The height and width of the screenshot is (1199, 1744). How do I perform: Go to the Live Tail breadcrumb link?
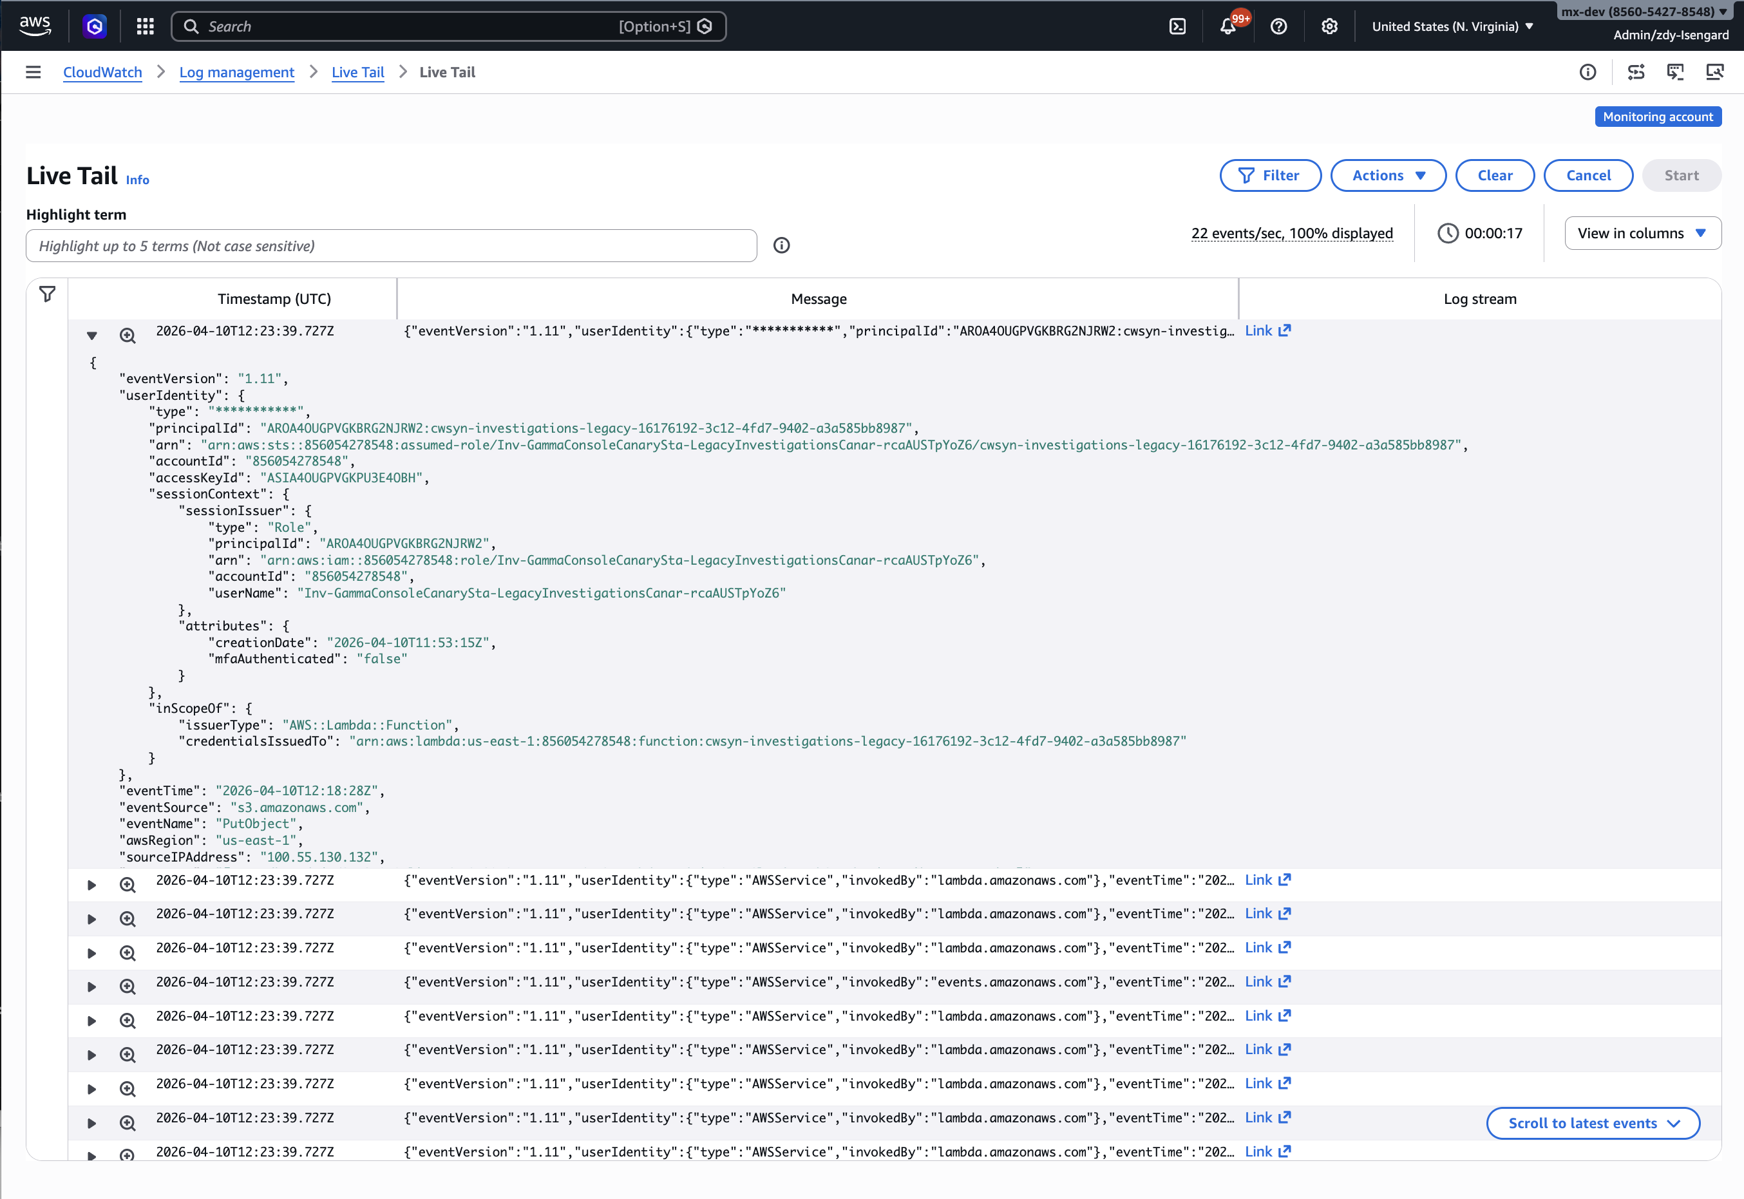(x=357, y=72)
